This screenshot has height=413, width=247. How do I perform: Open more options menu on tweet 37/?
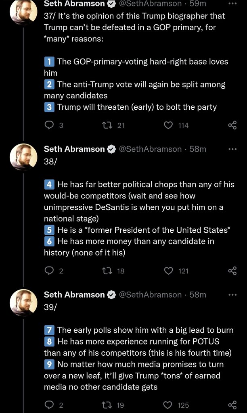coord(232,4)
